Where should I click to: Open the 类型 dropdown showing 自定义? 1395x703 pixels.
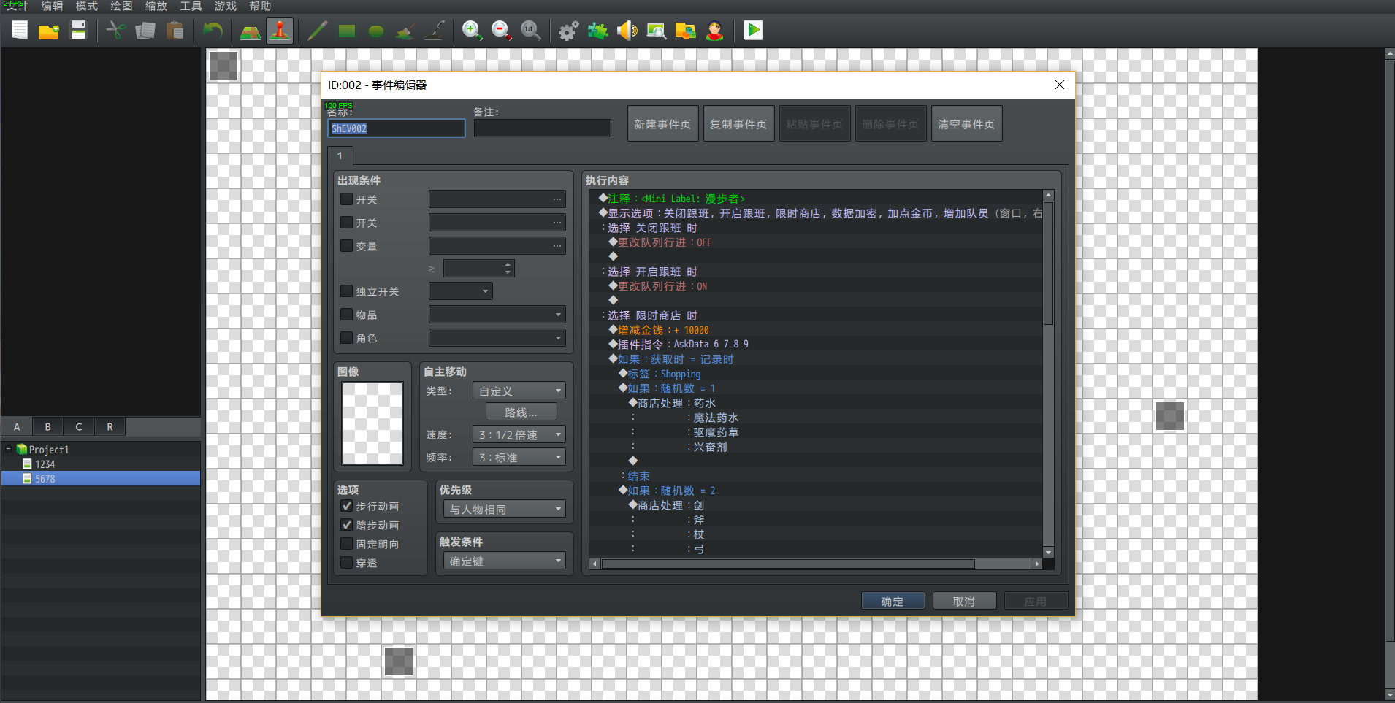click(519, 391)
